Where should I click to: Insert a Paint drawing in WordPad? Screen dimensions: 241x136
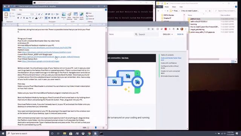(x=69, y=16)
